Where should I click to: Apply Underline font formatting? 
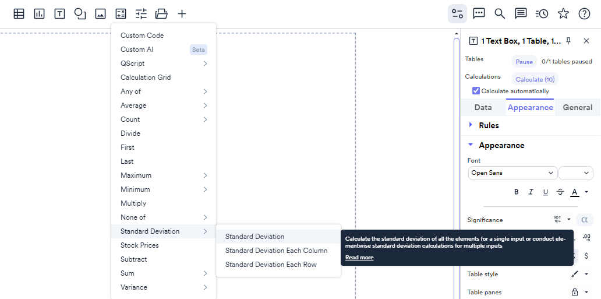point(546,192)
